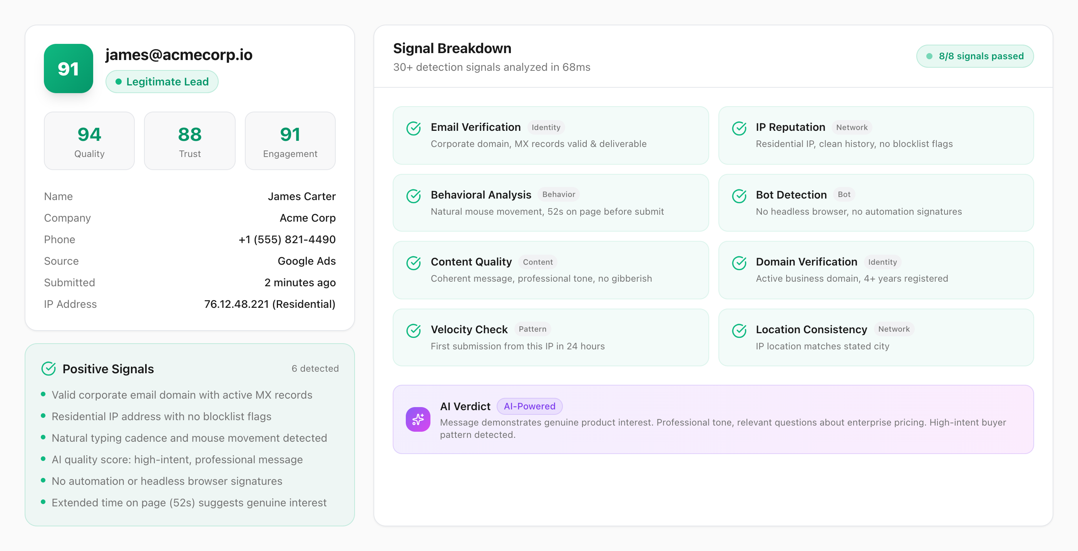Toggle the Content Quality check icon

tap(413, 263)
